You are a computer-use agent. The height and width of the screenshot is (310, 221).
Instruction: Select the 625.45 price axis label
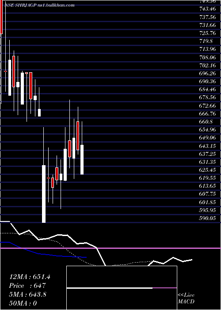coord(207,170)
